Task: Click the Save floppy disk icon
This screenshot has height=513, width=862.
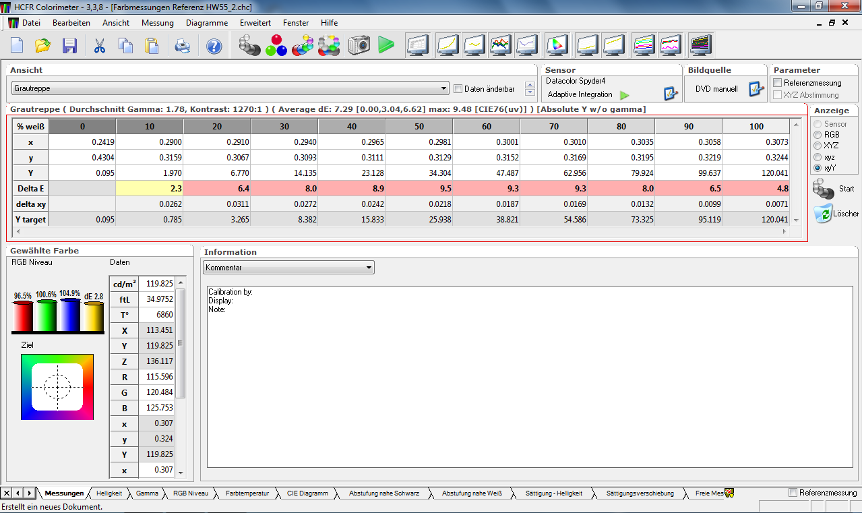Action: [x=69, y=46]
